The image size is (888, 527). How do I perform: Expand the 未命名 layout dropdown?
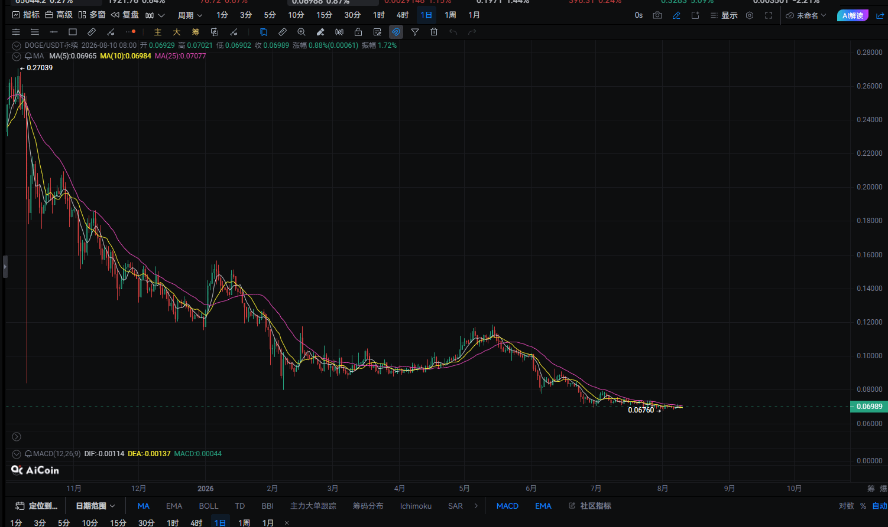click(806, 15)
